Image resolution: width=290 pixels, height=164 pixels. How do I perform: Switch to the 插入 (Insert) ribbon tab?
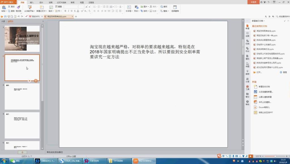point(32,2)
